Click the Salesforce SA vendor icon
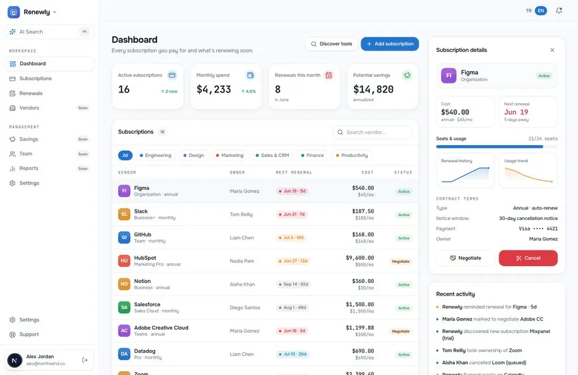 point(124,307)
